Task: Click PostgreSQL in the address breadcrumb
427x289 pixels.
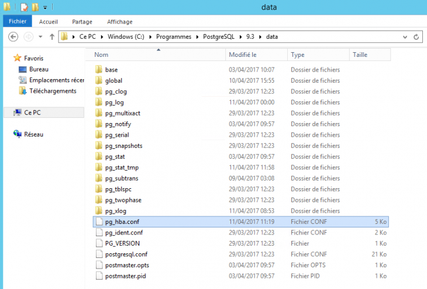Action: [x=219, y=36]
